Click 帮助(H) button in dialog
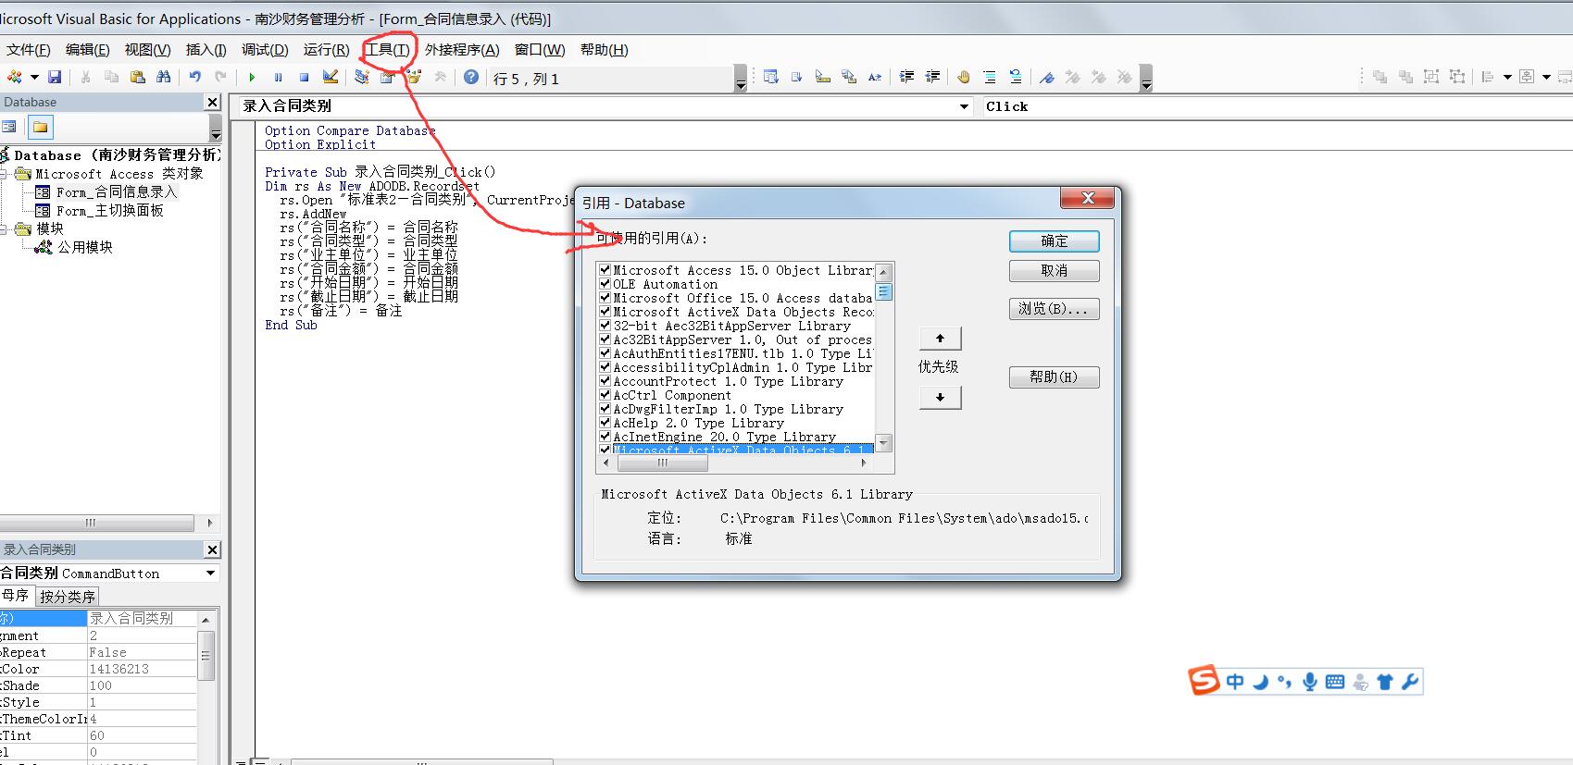Screen dimensions: 1573x765 (1055, 377)
